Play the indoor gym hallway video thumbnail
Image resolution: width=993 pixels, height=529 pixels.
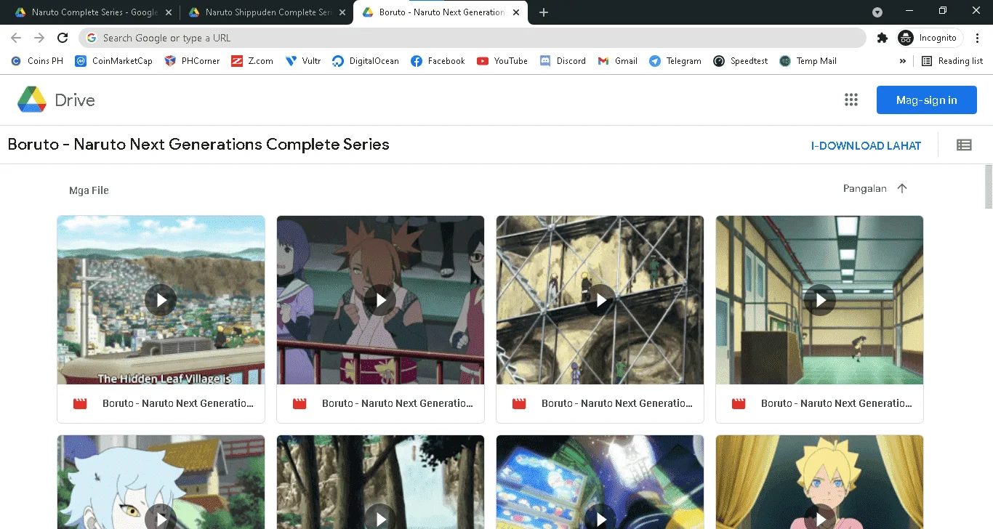[819, 299]
